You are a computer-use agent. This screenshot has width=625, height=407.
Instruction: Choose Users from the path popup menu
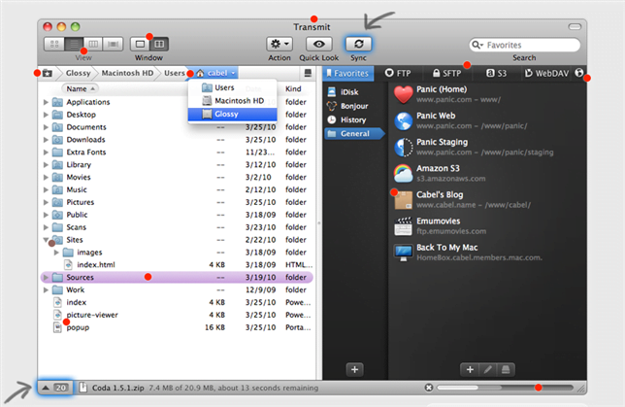point(232,87)
